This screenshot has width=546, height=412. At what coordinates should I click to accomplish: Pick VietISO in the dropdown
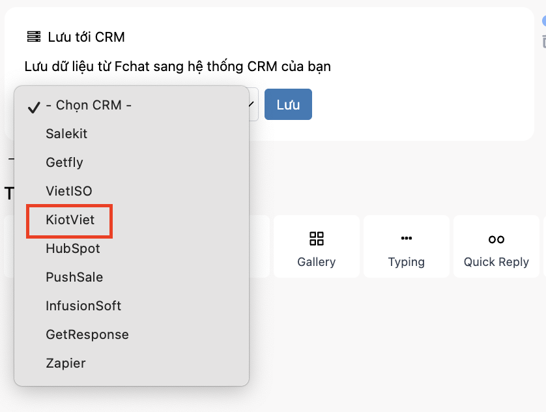coord(131,191)
